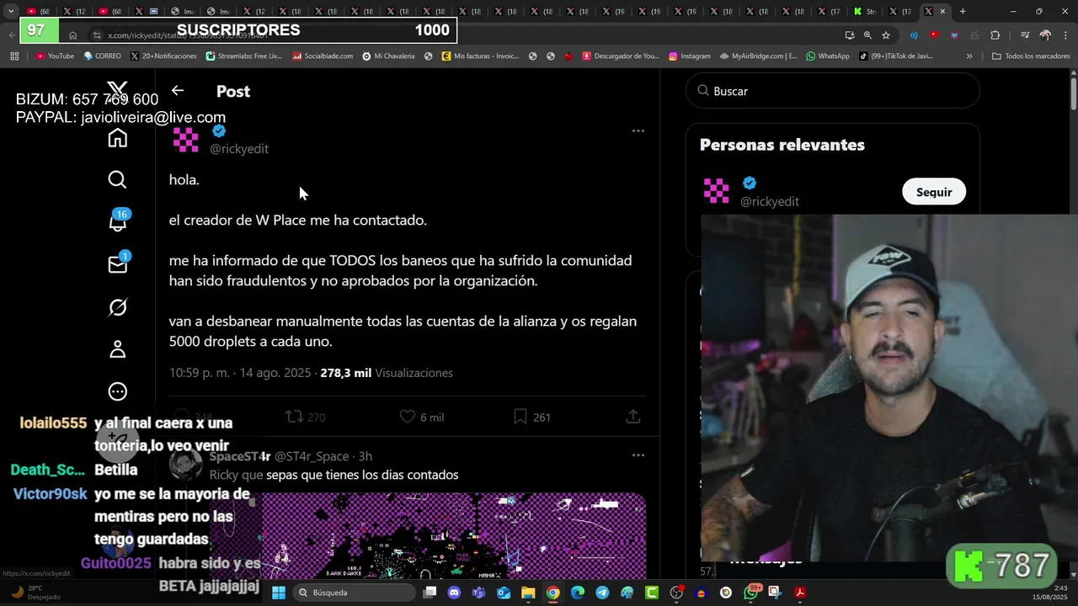Open the Mis facturas bookmark
1078x606 pixels.
(480, 56)
